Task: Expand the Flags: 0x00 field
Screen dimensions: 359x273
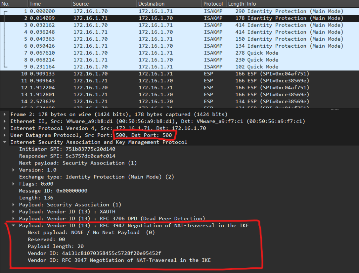Action: (x=13, y=184)
